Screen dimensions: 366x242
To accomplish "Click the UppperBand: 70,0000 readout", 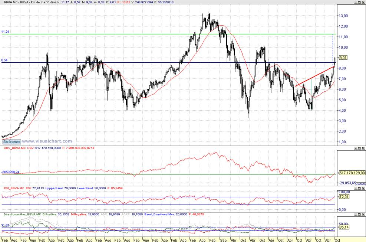I will [x=61, y=188].
